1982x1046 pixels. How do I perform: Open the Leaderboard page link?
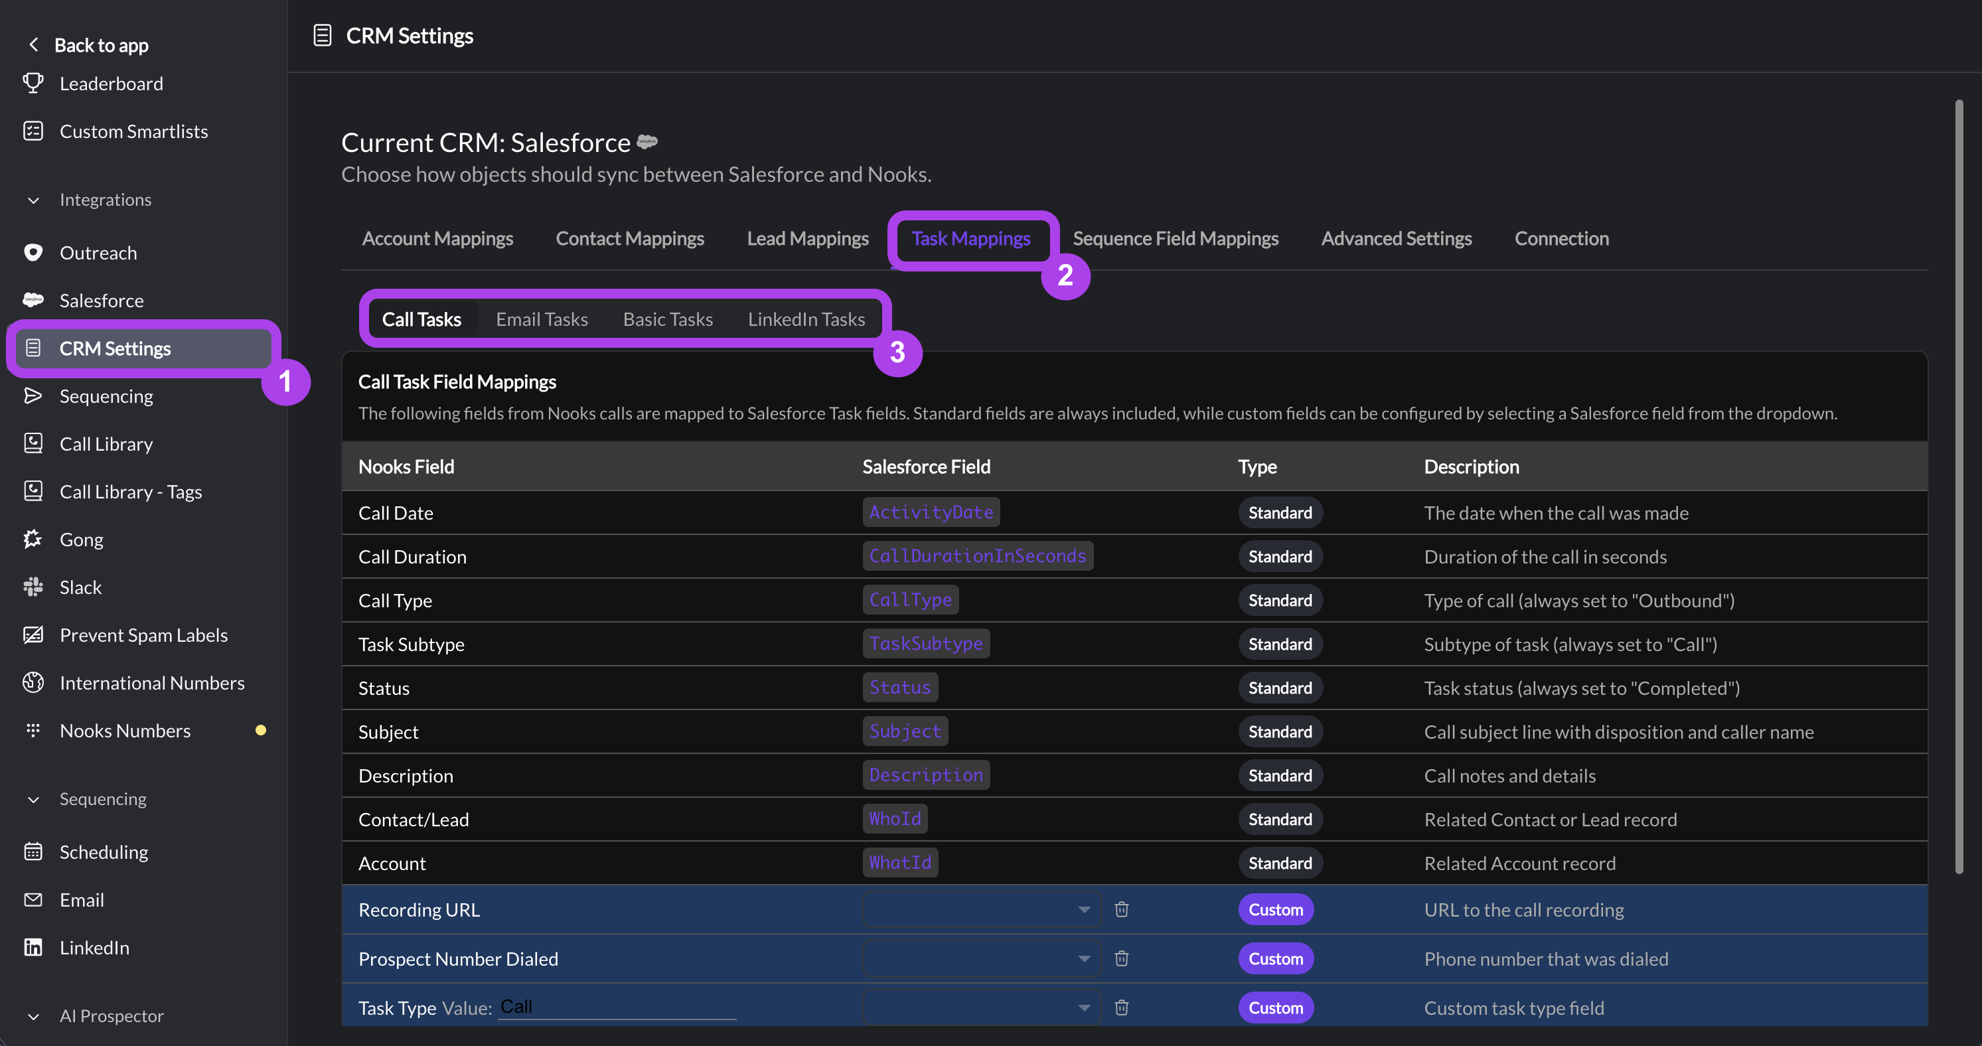point(112,83)
